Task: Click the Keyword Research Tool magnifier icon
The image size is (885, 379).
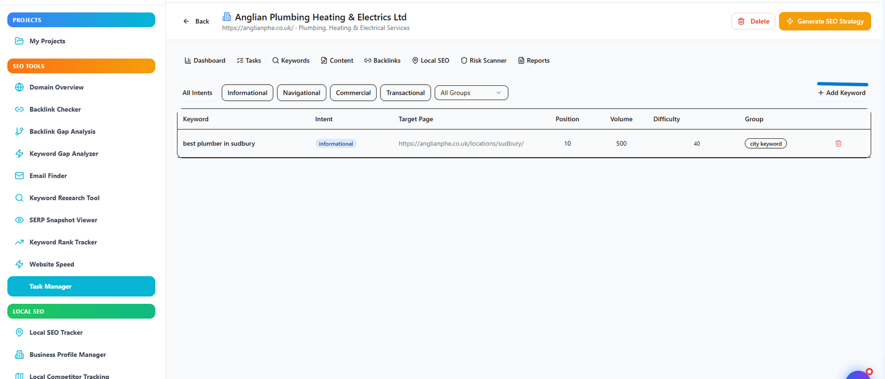Action: (19, 198)
